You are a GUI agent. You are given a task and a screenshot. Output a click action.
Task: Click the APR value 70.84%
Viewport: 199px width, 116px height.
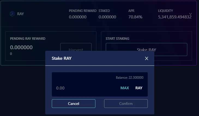135,17
